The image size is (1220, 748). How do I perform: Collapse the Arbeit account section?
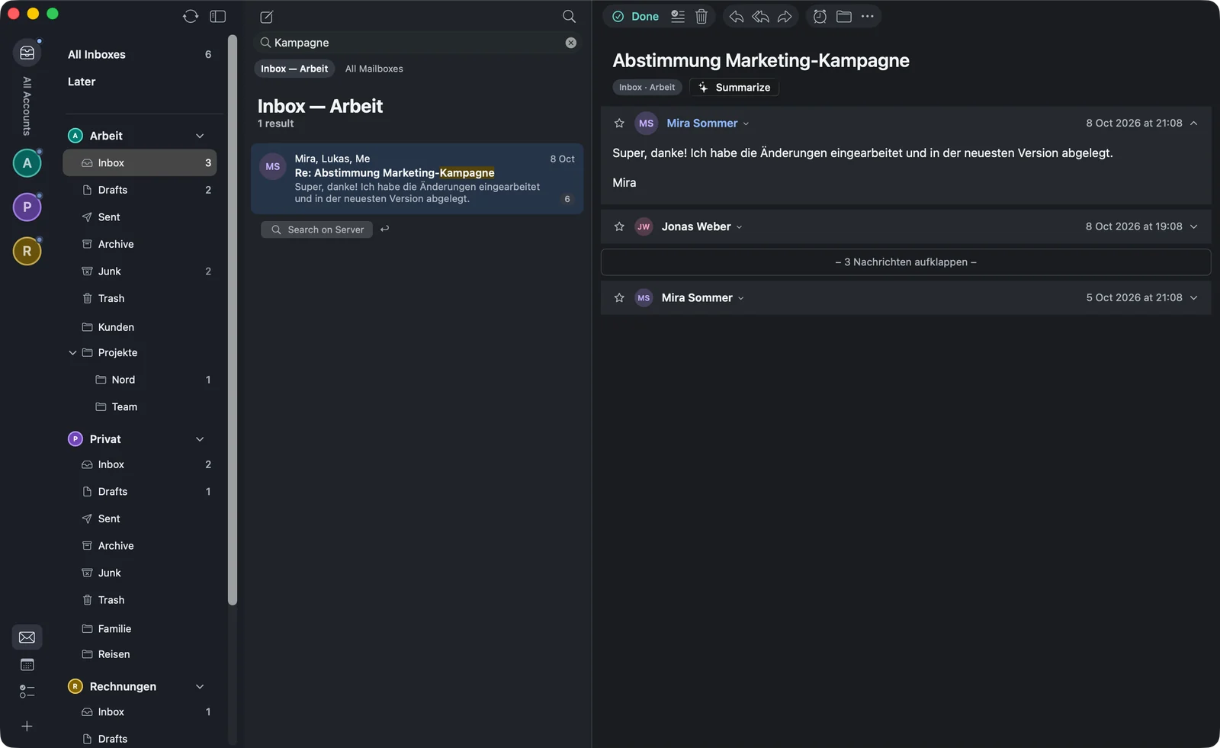200,136
